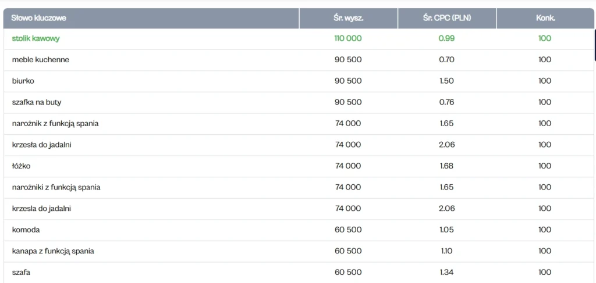Select the "szafa" keyword
The height and width of the screenshot is (283, 596).
pyautogui.click(x=22, y=272)
